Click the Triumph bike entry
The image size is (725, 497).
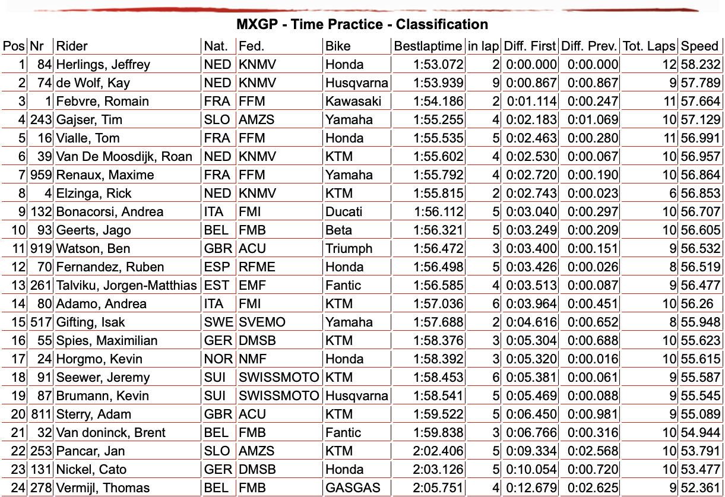349,249
